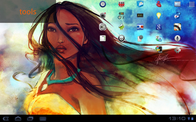This screenshot has width=196, height=122.
Task: Open the compass browser app icon
Action: [x=177, y=15]
